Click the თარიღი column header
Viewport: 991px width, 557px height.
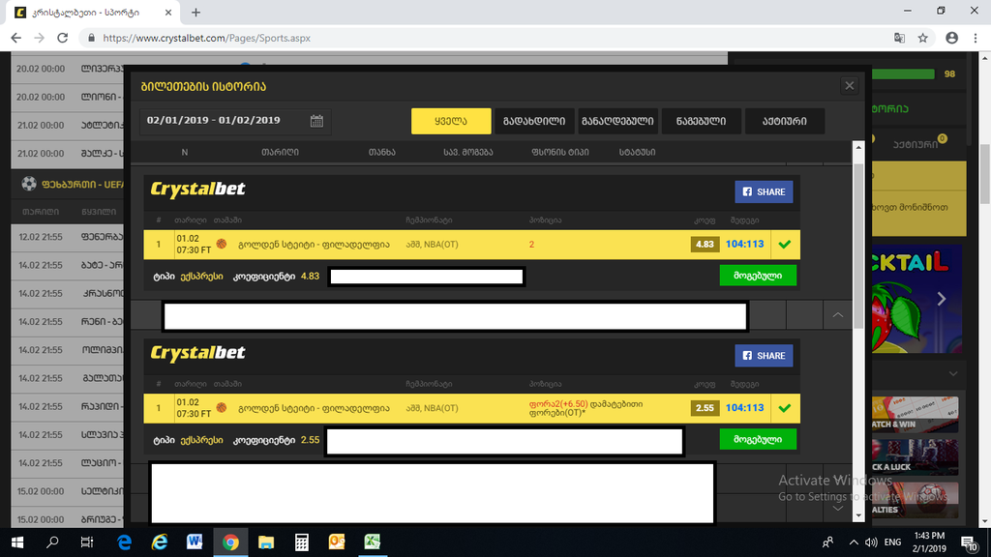tap(280, 152)
